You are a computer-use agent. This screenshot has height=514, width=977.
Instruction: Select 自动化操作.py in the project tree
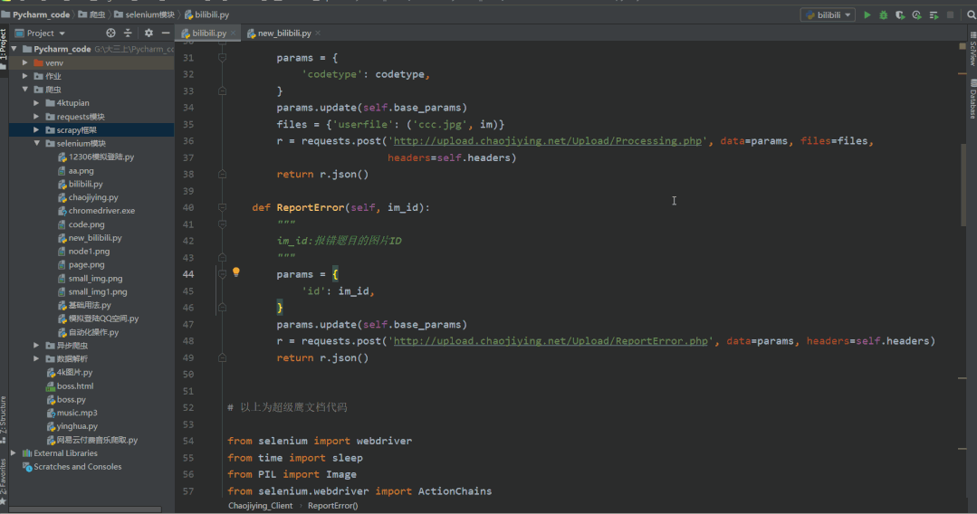[x=93, y=332]
